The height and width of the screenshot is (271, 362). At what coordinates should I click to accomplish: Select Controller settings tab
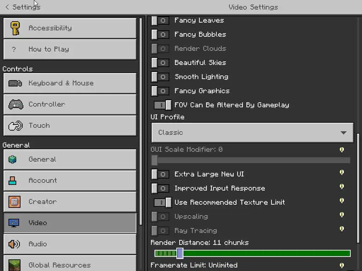70,104
